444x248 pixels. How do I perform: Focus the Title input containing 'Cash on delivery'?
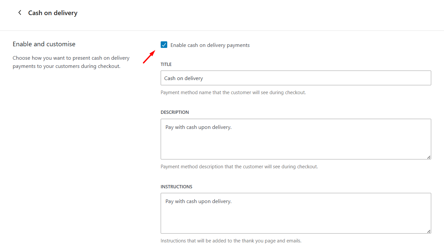(x=296, y=78)
